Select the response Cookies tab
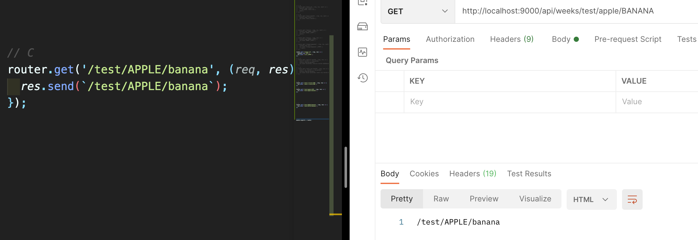 coord(424,174)
